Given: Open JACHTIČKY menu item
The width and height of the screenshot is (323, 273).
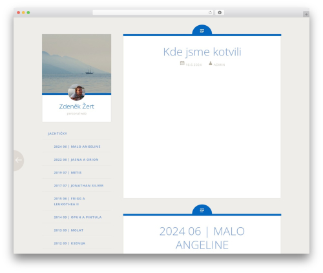Looking at the screenshot, I should [57, 134].
